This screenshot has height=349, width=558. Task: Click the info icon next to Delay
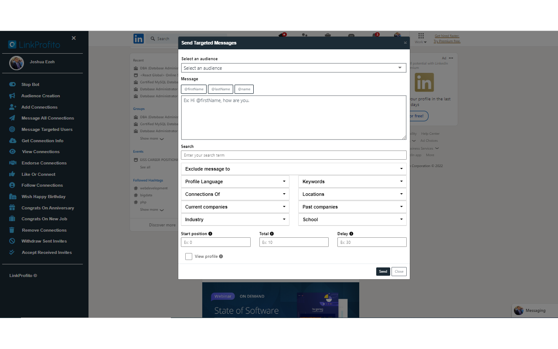(x=351, y=234)
